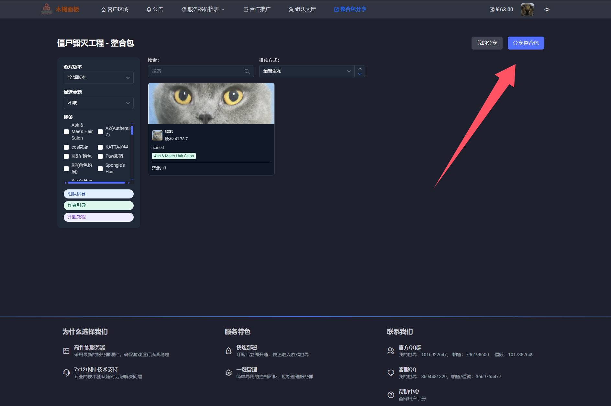Image resolution: width=611 pixels, height=406 pixels.
Task: Click the 分享整合包 button
Action: [x=526, y=43]
